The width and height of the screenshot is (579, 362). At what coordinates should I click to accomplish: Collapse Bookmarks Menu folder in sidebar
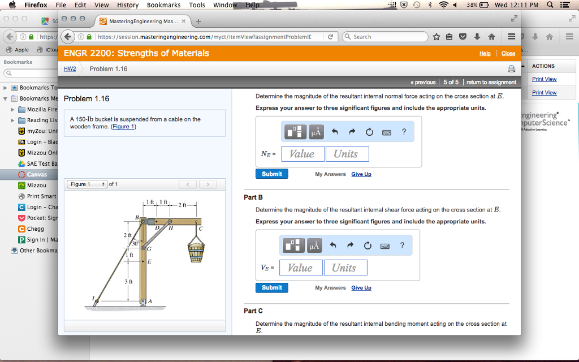coord(5,98)
